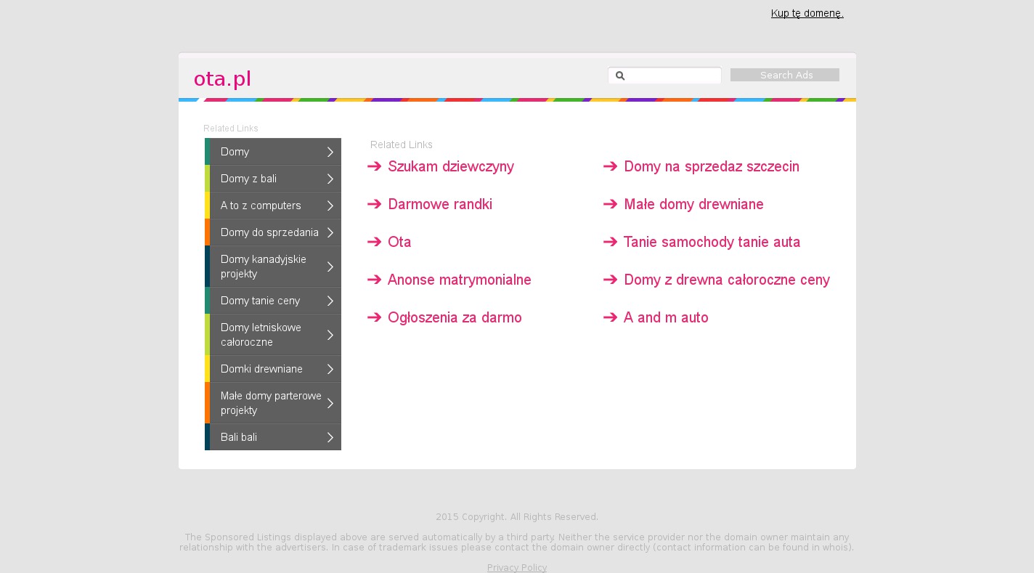1034x573 pixels.
Task: Open the Privacy Policy footer link
Action: point(517,567)
